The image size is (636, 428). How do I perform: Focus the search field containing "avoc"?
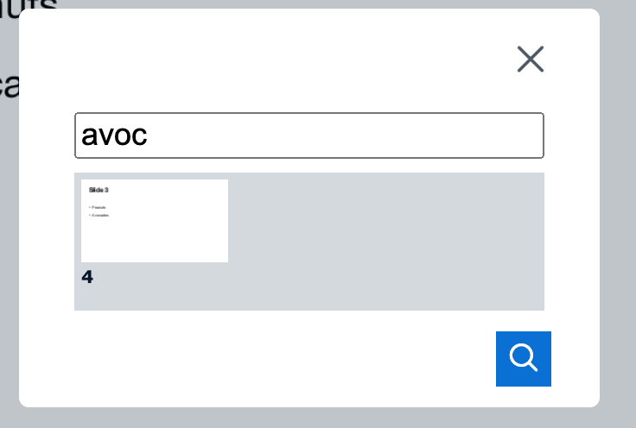(309, 135)
